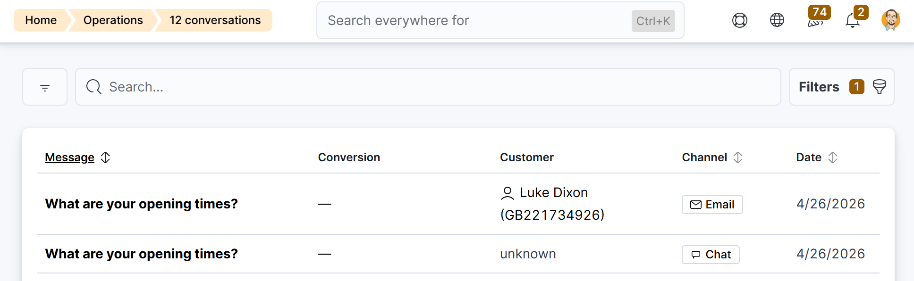Click the funnel icon next to Filters
The image size is (914, 281).
pos(879,87)
